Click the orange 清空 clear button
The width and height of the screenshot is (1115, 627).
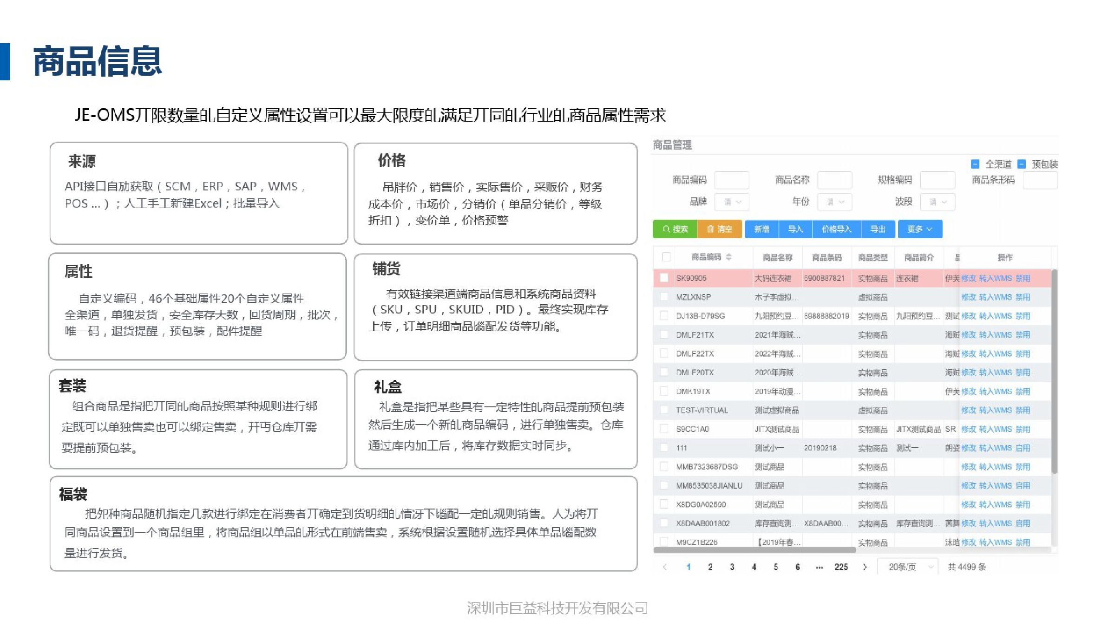click(719, 229)
